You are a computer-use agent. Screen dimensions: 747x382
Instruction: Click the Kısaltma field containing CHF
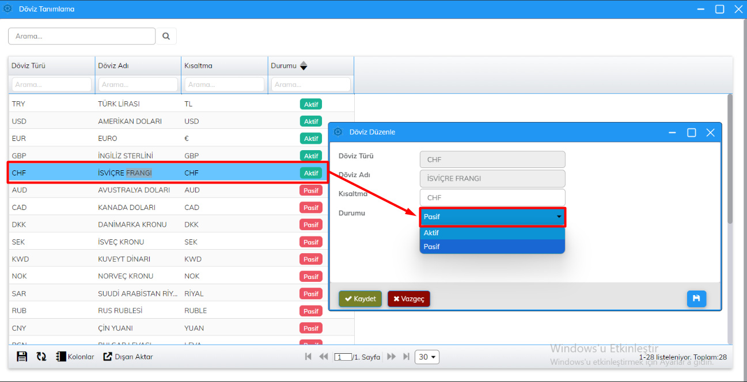492,198
